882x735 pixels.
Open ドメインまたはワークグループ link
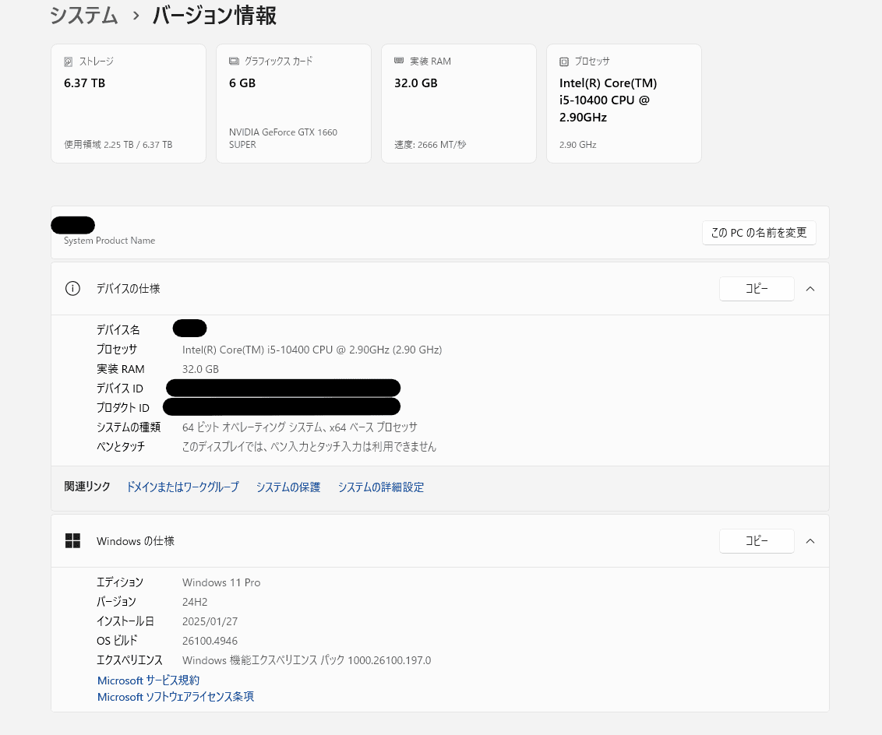point(182,487)
